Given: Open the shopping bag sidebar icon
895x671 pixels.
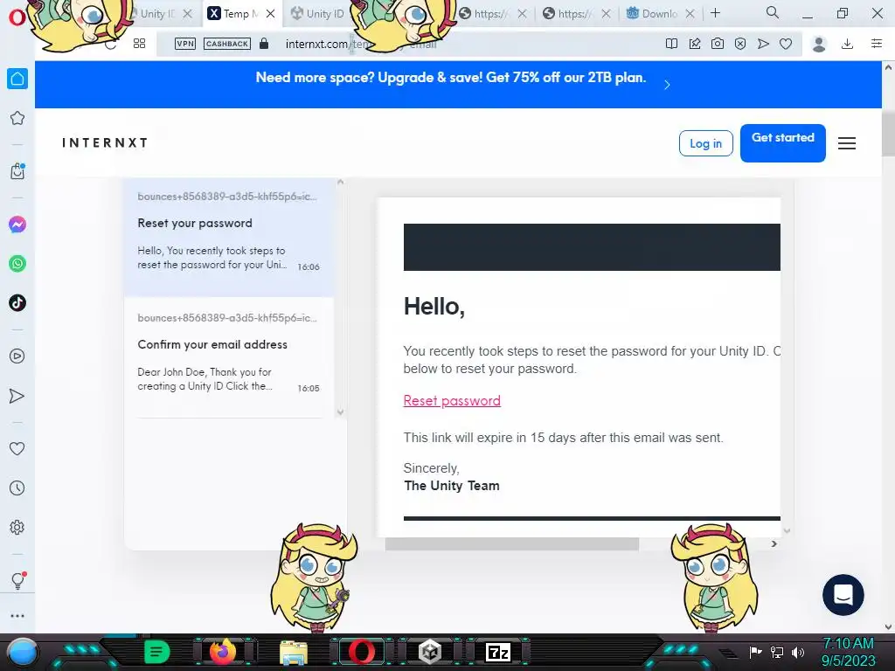Looking at the screenshot, I should 17,170.
